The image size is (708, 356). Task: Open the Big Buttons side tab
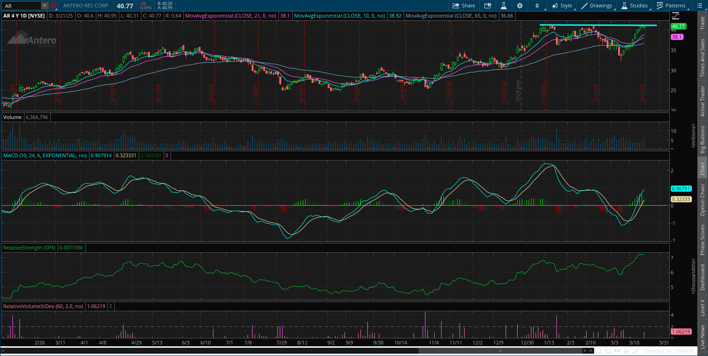coord(702,139)
